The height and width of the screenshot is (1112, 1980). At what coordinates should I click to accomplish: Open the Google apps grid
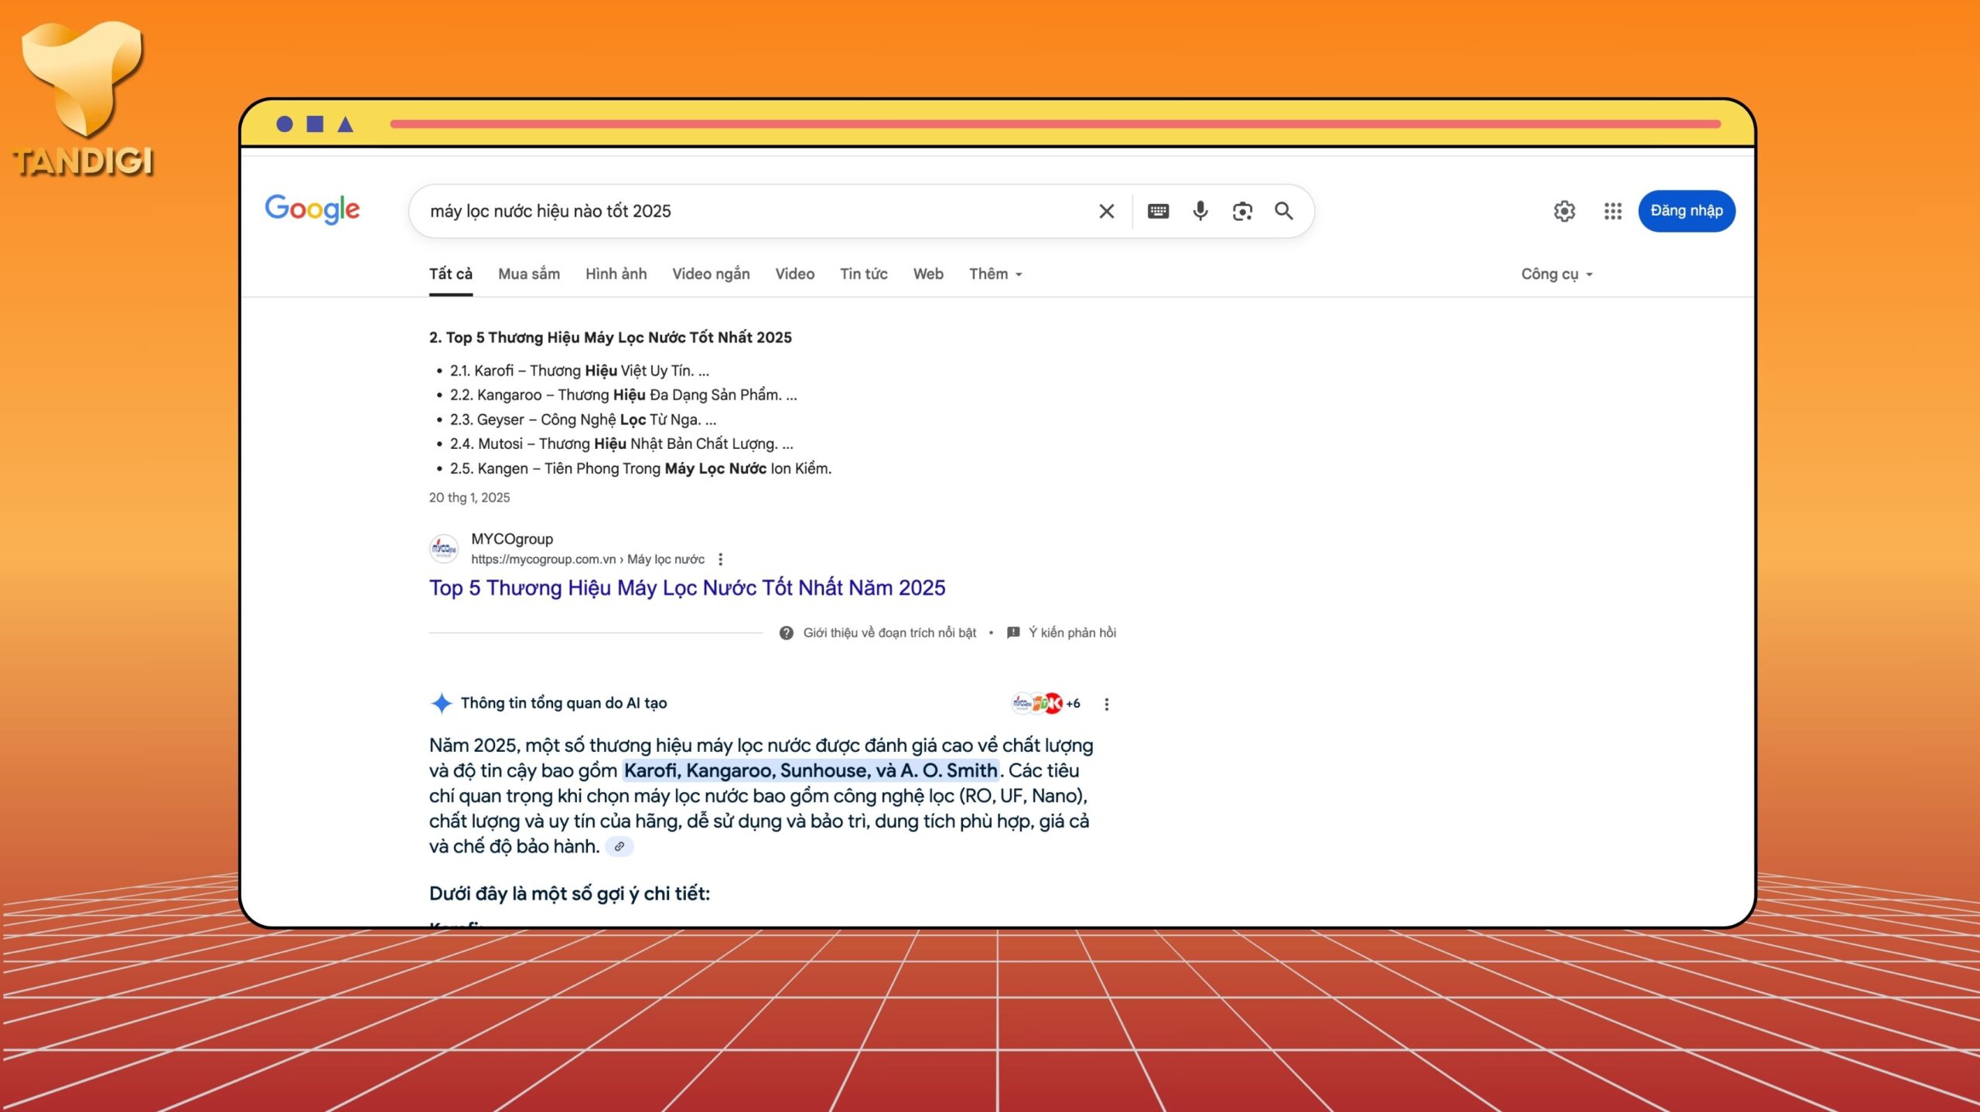click(1613, 211)
